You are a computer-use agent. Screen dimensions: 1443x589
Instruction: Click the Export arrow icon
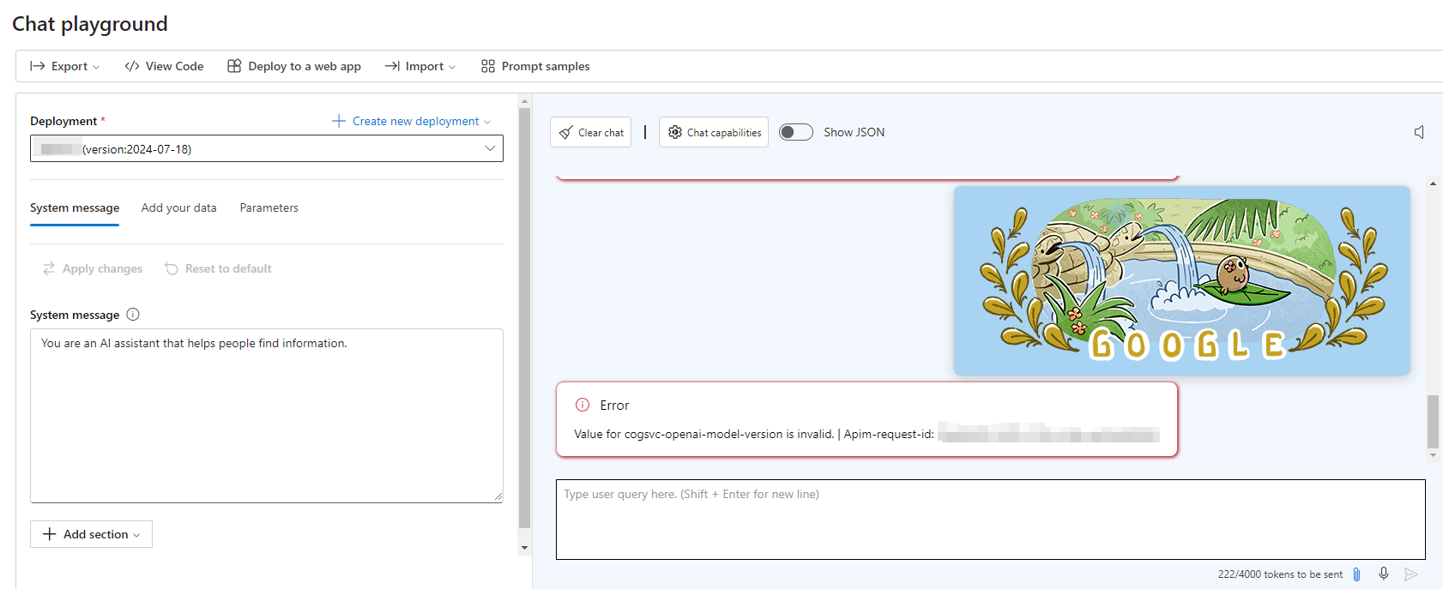38,66
